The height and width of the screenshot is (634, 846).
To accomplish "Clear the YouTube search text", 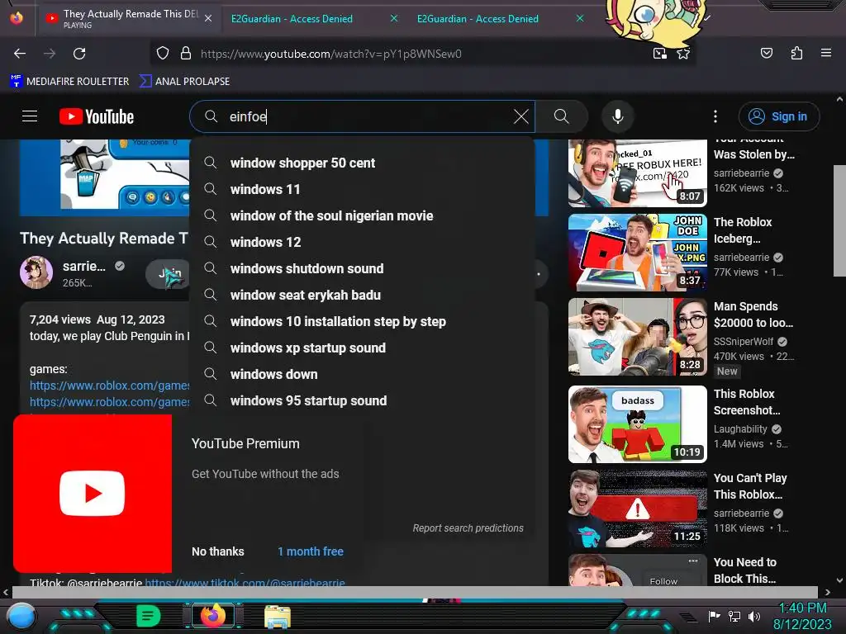I will 521,116.
